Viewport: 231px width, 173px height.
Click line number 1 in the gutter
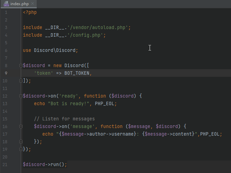coord(6,12)
